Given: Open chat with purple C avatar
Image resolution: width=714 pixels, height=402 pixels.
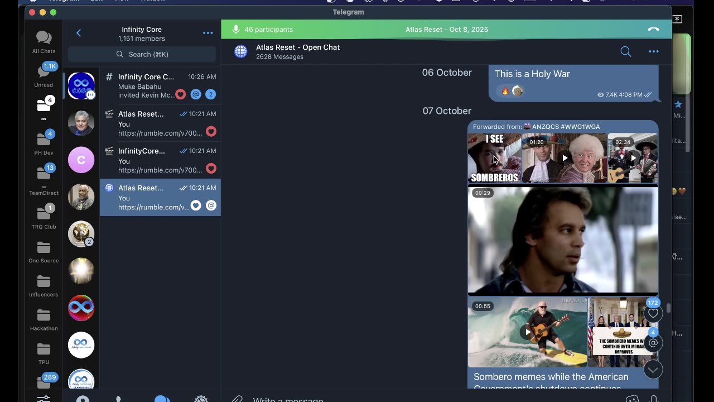Looking at the screenshot, I should (x=81, y=160).
